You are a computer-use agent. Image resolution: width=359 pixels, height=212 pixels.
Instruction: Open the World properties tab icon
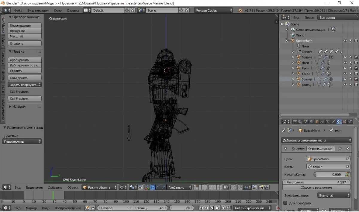[x=311, y=122]
